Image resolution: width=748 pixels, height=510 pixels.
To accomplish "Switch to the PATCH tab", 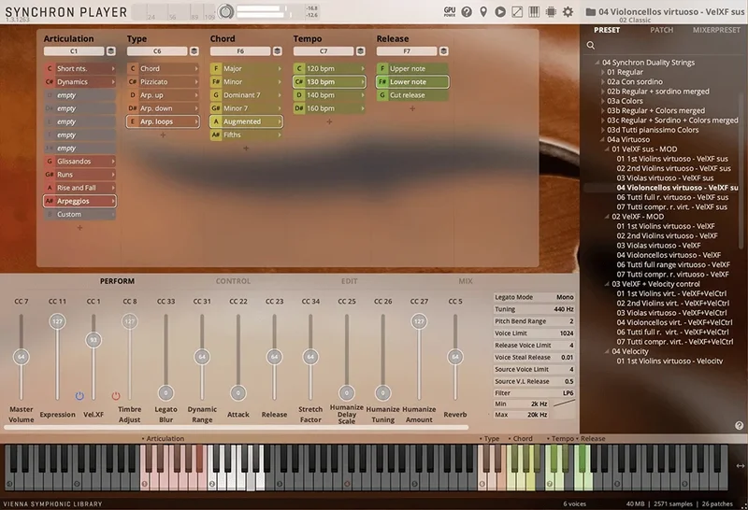I will tap(662, 30).
